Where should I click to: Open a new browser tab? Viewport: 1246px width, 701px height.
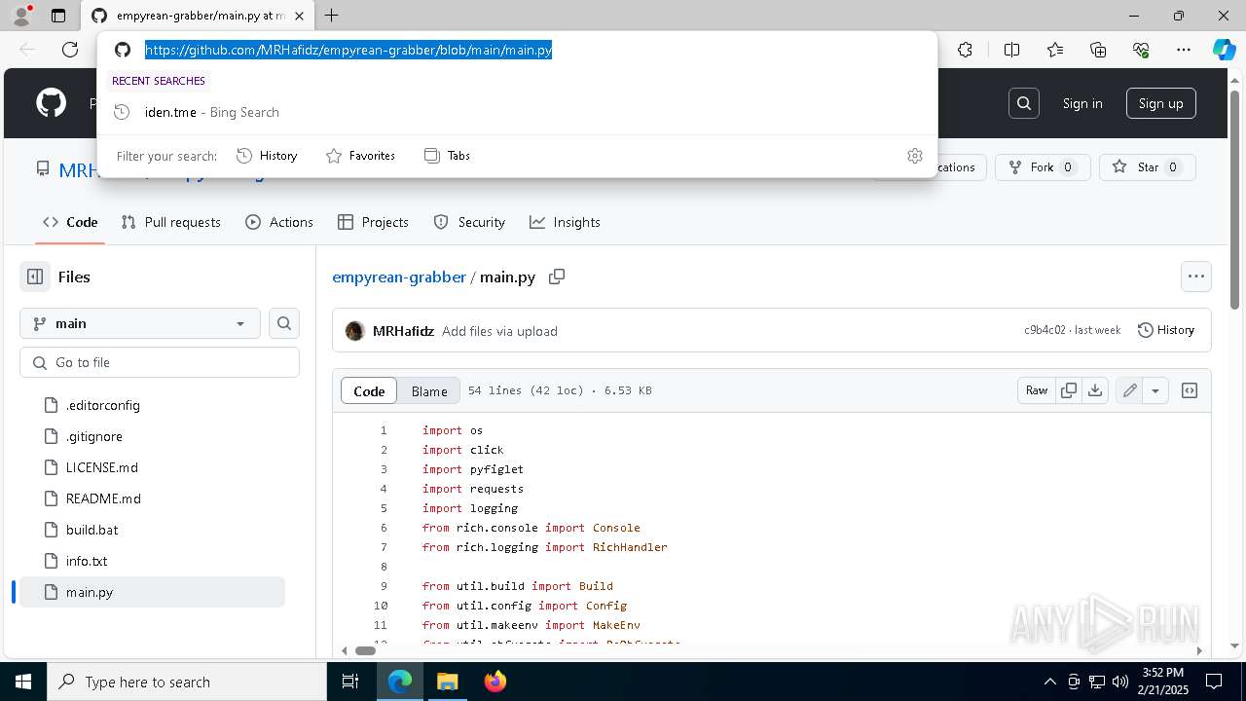pyautogui.click(x=332, y=16)
